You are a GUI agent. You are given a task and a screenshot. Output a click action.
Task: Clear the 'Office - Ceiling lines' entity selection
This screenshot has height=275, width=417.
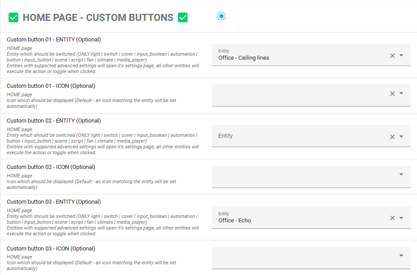point(392,56)
